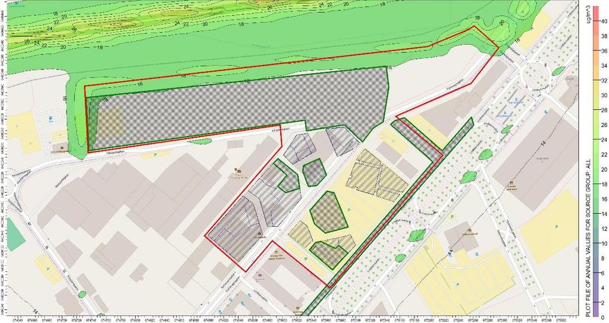Click the 38 value on the color legend

(604, 36)
